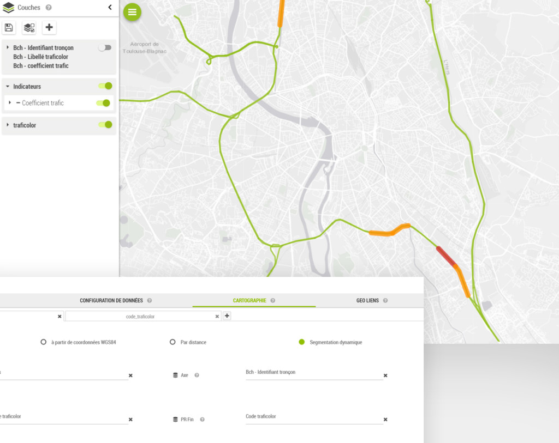Disable the Indicateurs layer toggle
This screenshot has width=559, height=443.
point(105,86)
